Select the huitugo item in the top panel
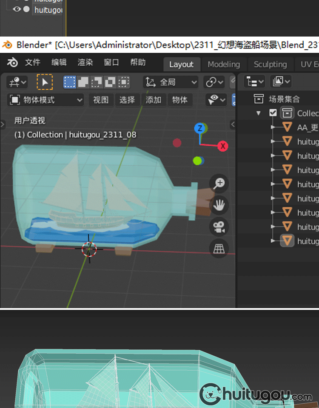 point(48,10)
